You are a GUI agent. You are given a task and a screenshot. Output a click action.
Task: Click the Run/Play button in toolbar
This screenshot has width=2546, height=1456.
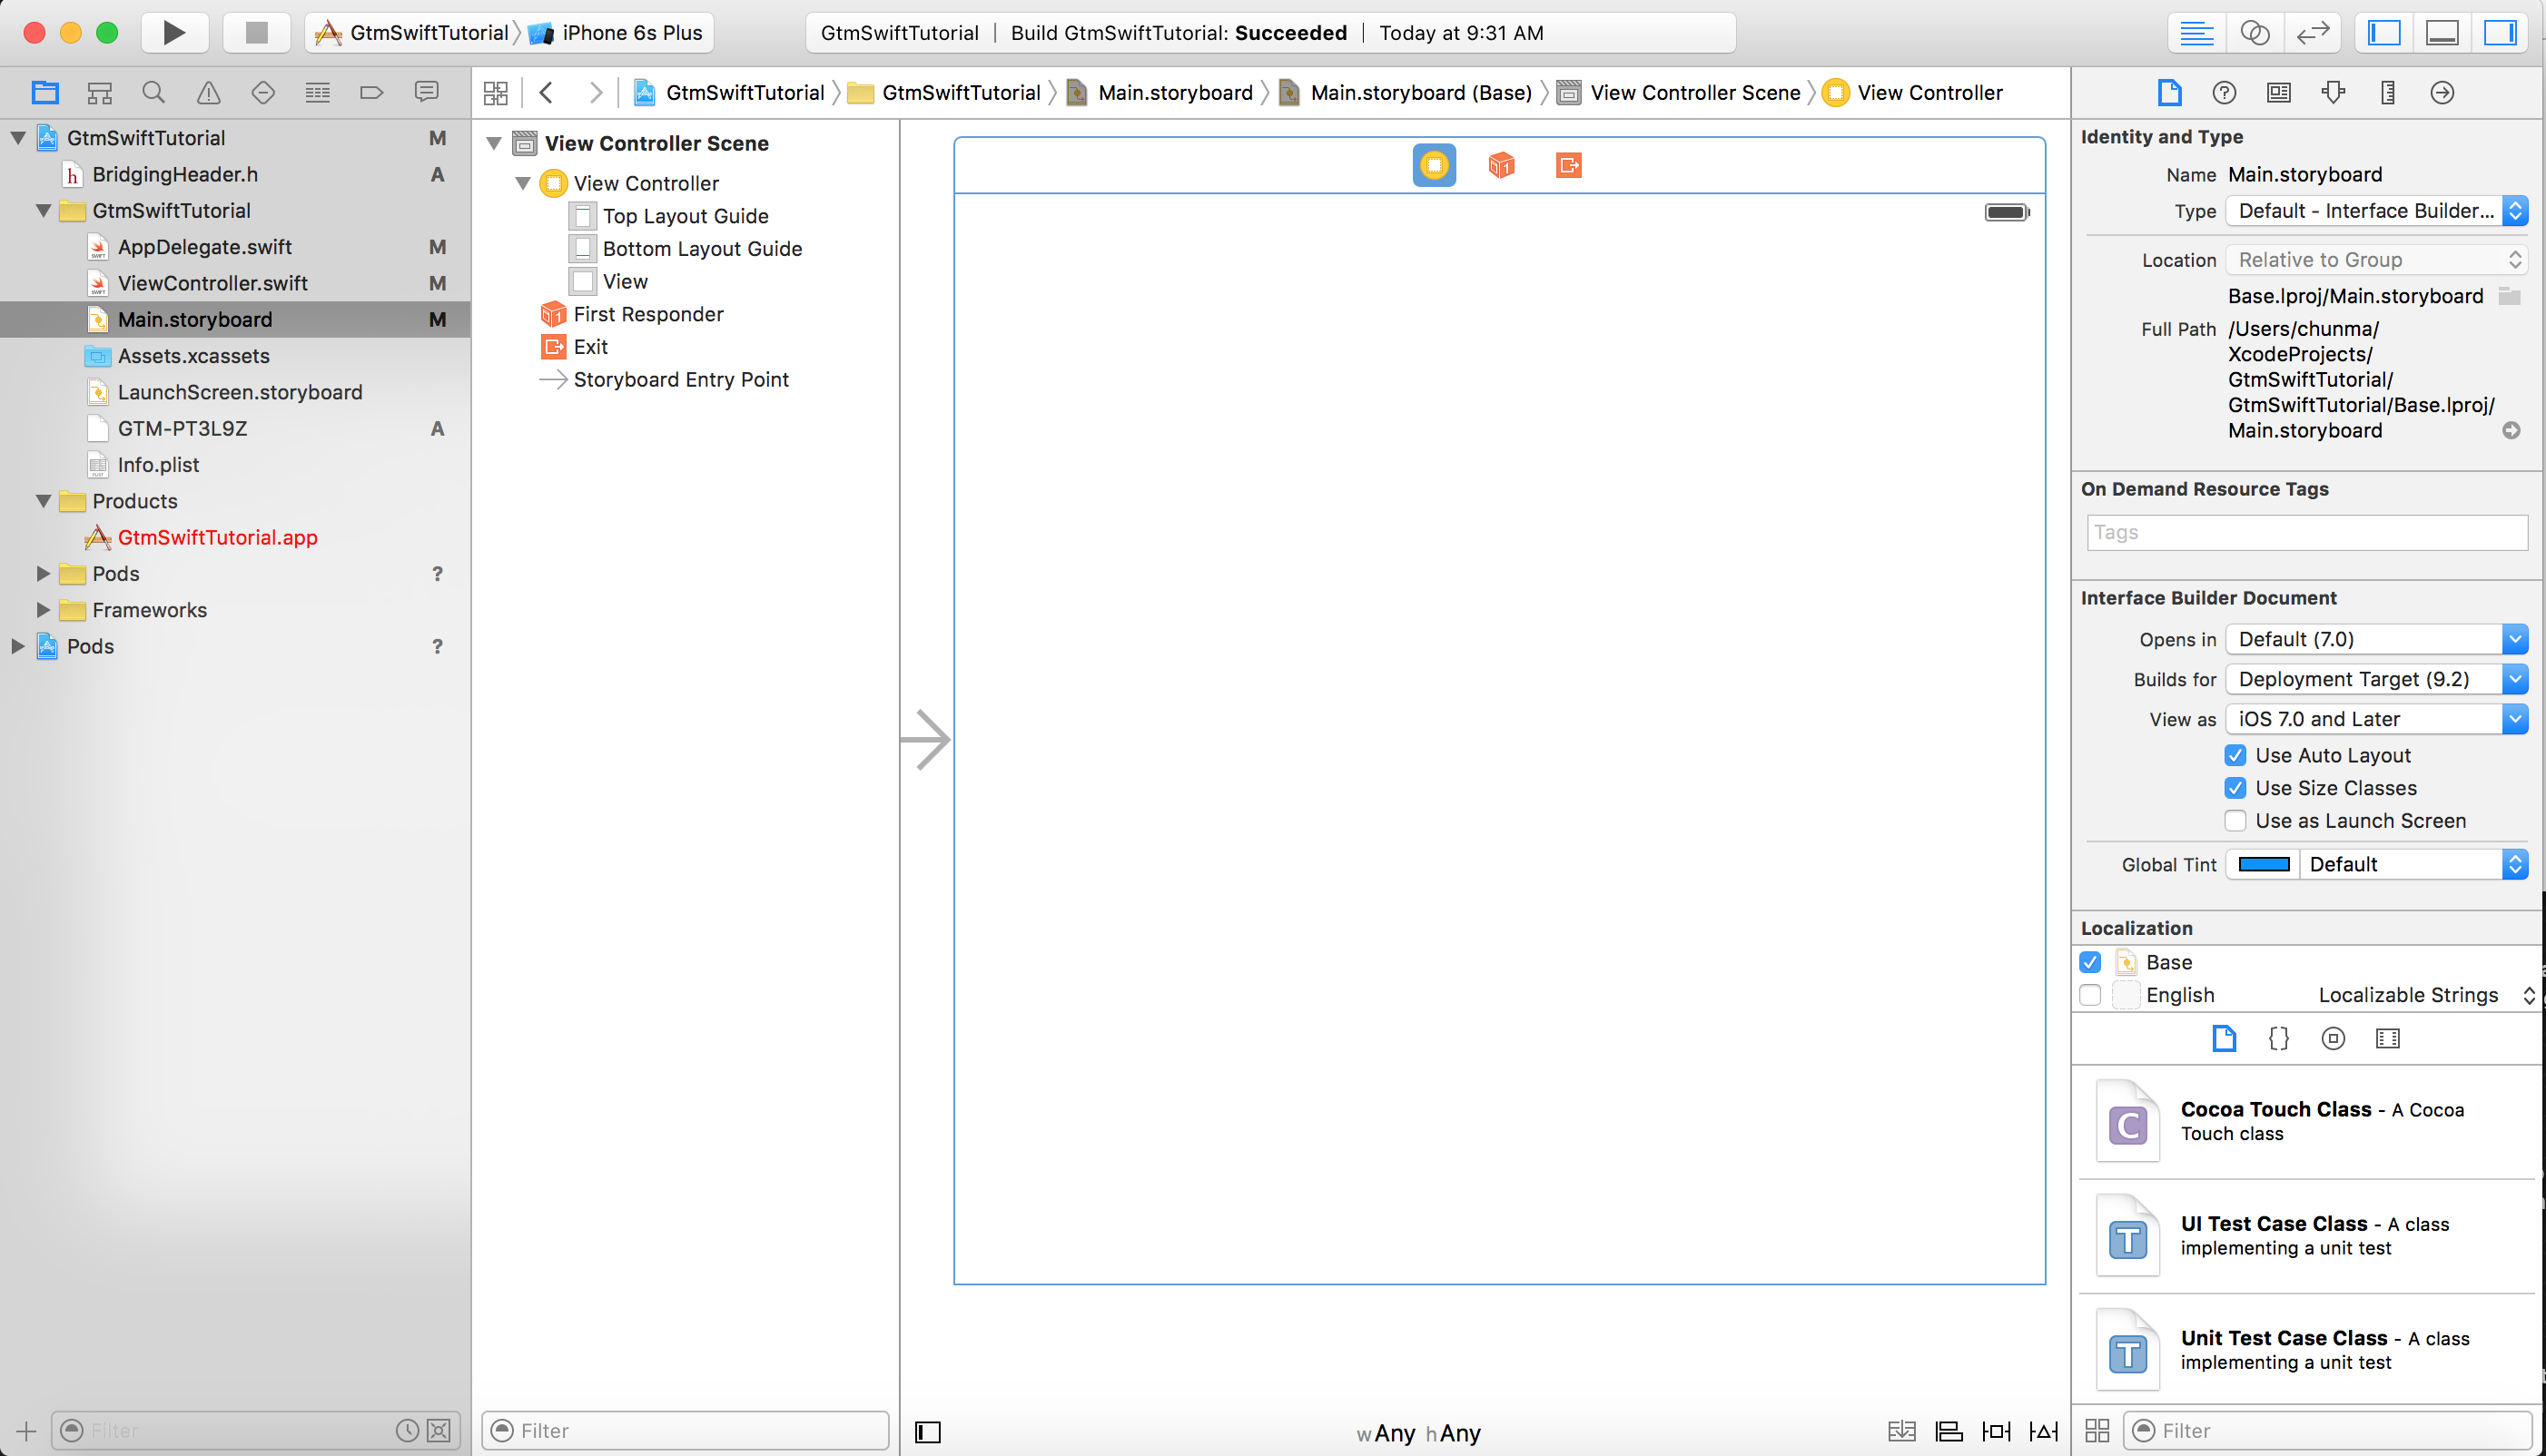click(x=175, y=32)
